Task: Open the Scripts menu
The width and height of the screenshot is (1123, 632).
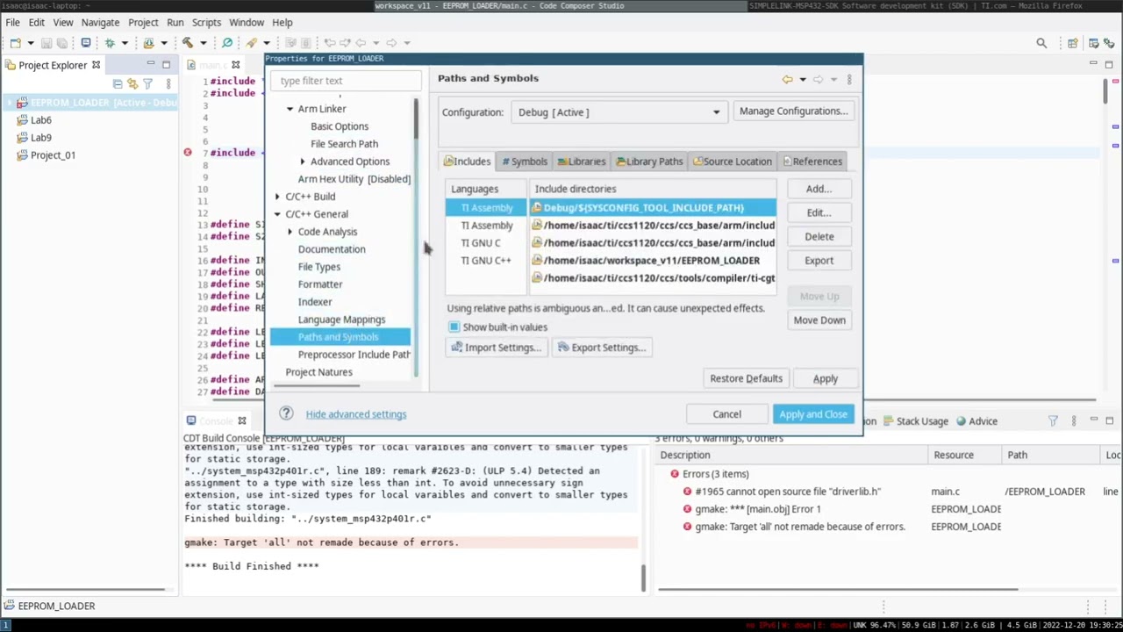Action: pyautogui.click(x=206, y=22)
